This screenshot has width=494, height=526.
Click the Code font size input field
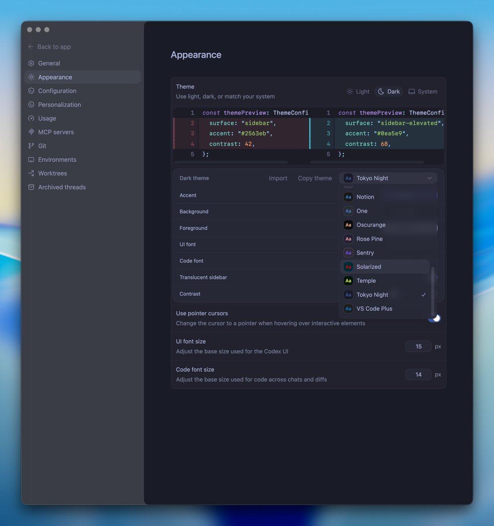click(418, 374)
